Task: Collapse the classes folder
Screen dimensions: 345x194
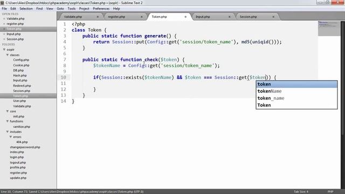Action: point(8,55)
